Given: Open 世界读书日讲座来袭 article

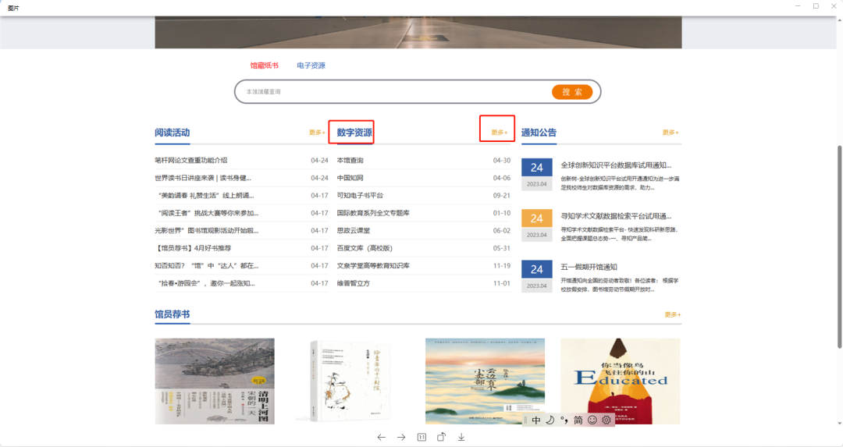Looking at the screenshot, I should (x=203, y=178).
